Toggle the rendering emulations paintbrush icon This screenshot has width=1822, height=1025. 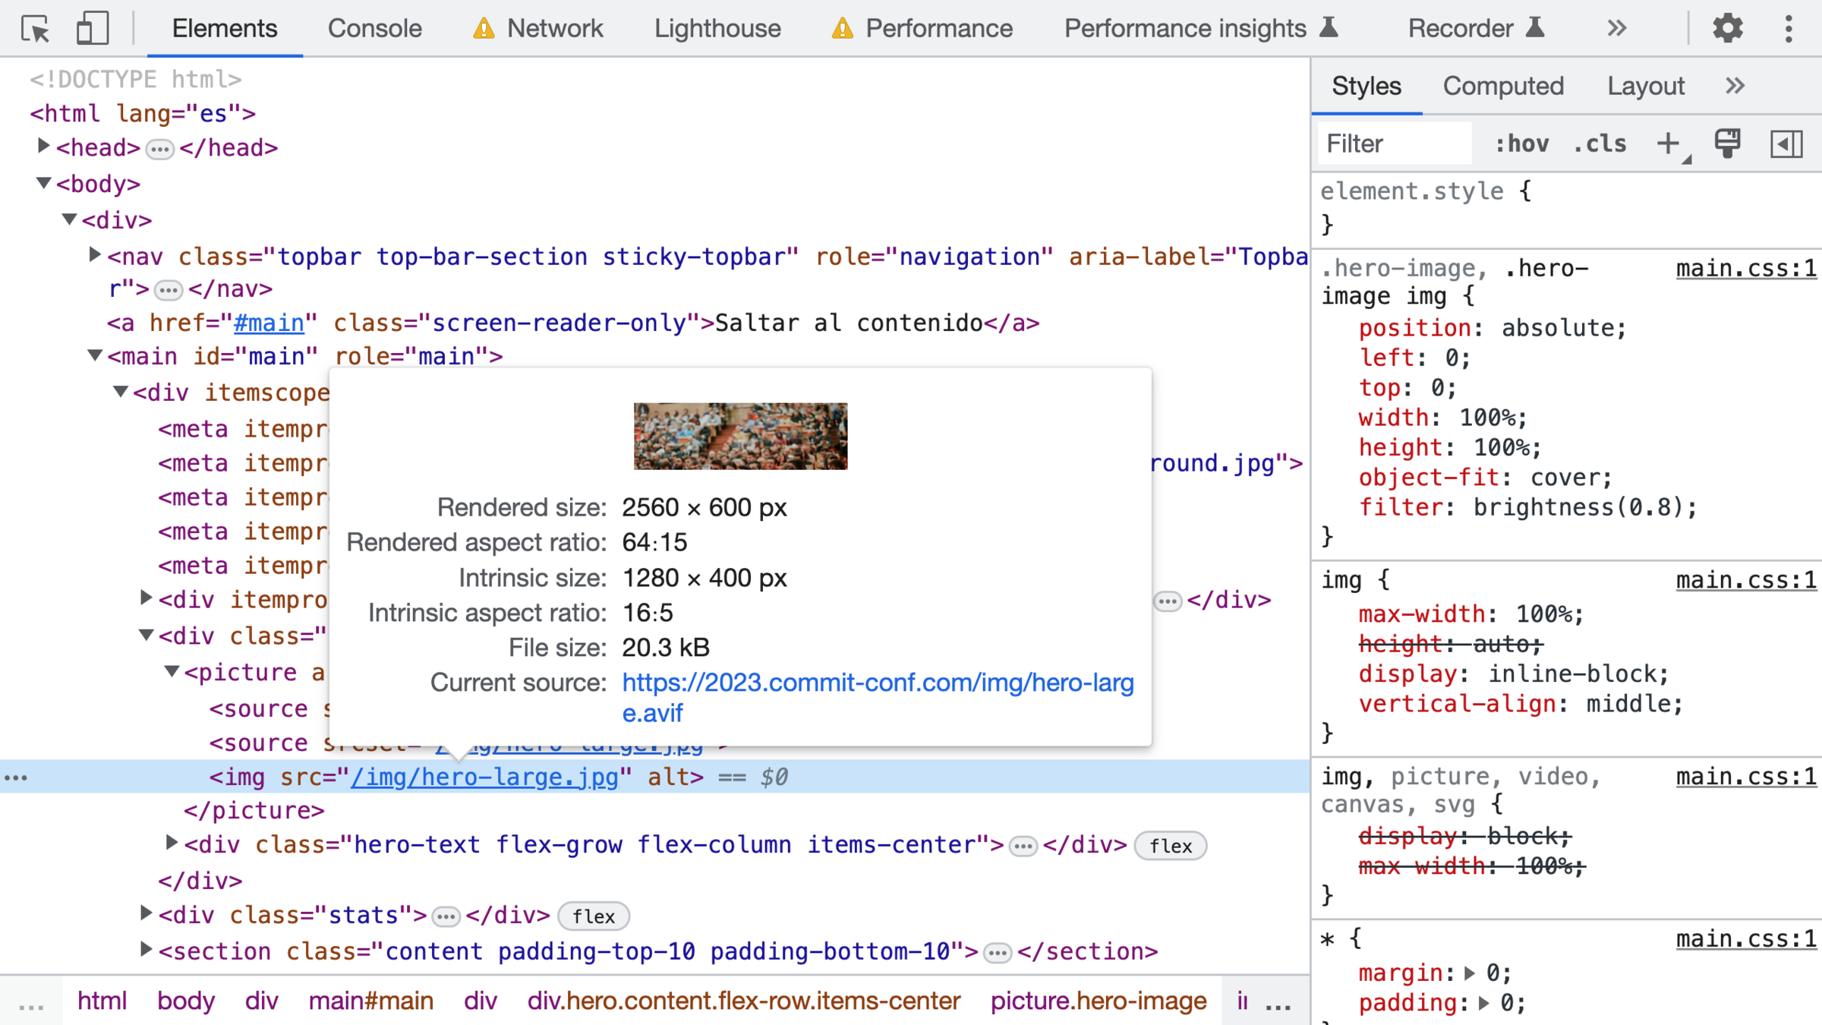[1727, 143]
